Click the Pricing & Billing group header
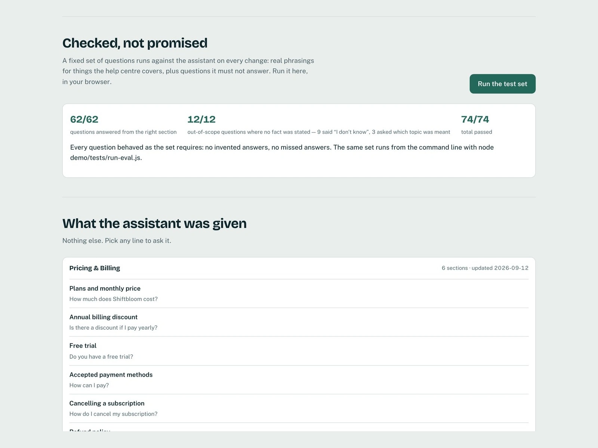The width and height of the screenshot is (598, 448). coord(95,268)
